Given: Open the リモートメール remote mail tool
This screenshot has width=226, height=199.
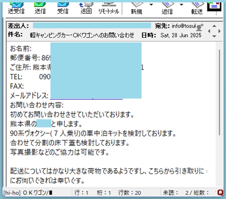Looking at the screenshot, I should (x=109, y=8).
